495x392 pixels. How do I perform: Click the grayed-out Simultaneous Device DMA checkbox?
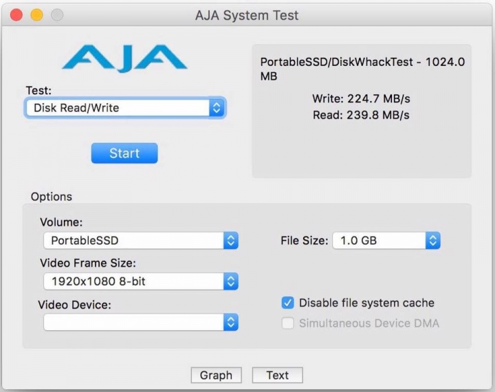click(x=287, y=323)
